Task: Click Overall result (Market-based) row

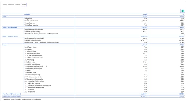Action: [x=93, y=94]
